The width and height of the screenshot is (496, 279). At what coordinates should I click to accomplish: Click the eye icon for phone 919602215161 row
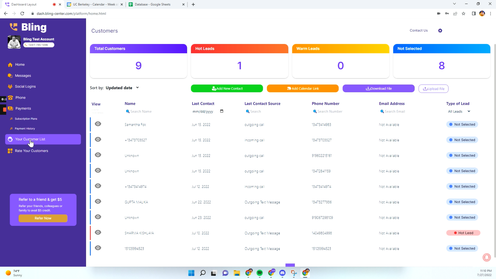[98, 155]
